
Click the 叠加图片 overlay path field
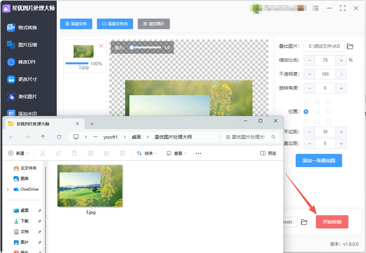(324, 46)
